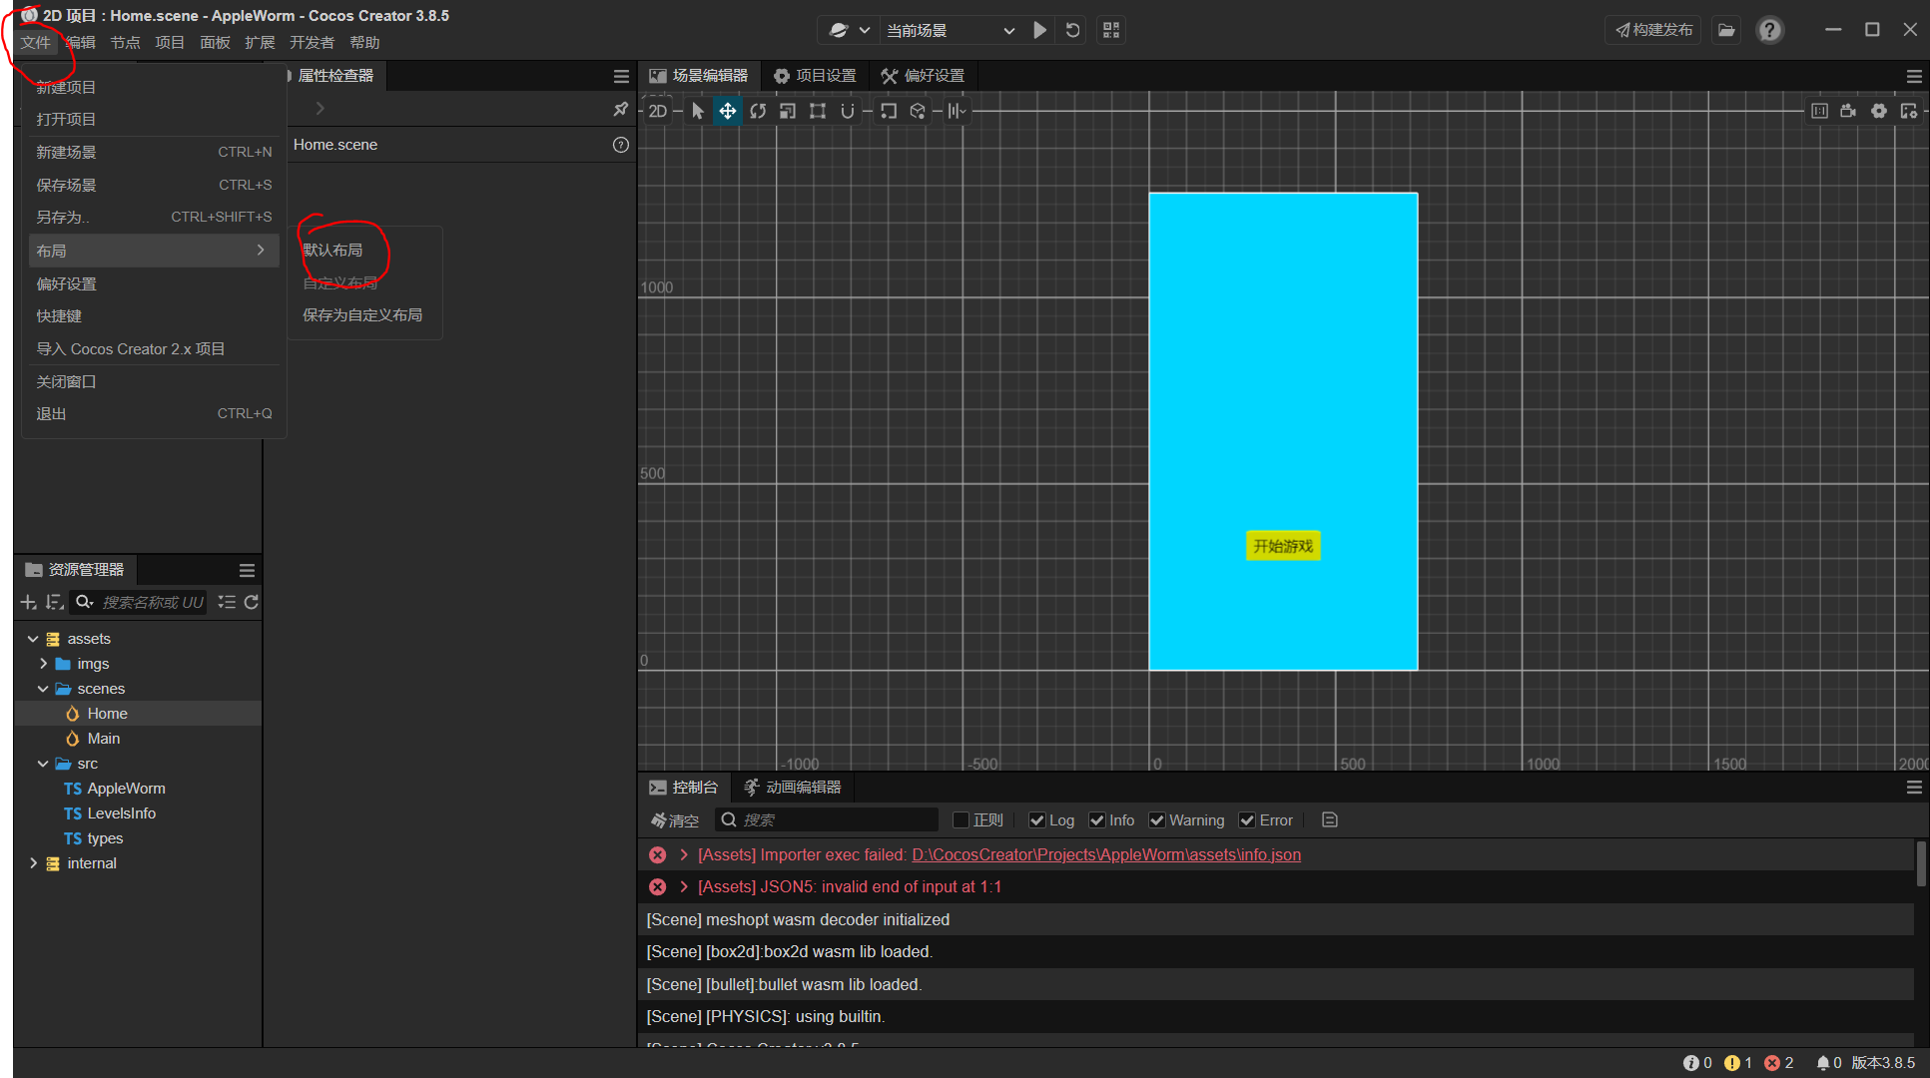Uncheck the Log filter checkbox
Screen dimensions: 1930x1078
tap(1037, 819)
